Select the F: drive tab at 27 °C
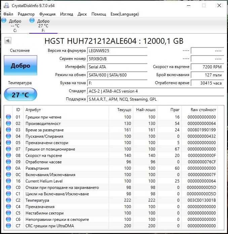The height and width of the screenshot is (234, 228). point(43,26)
